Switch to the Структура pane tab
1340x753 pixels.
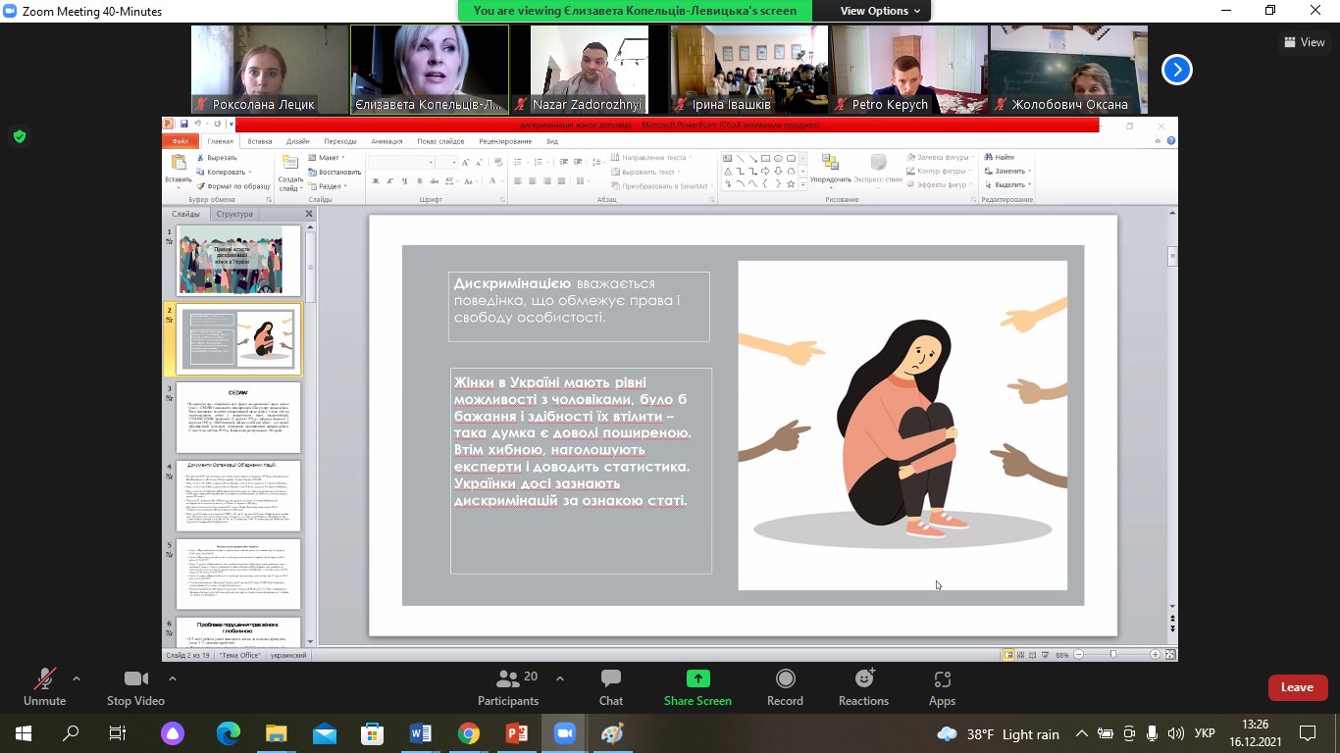tap(234, 214)
